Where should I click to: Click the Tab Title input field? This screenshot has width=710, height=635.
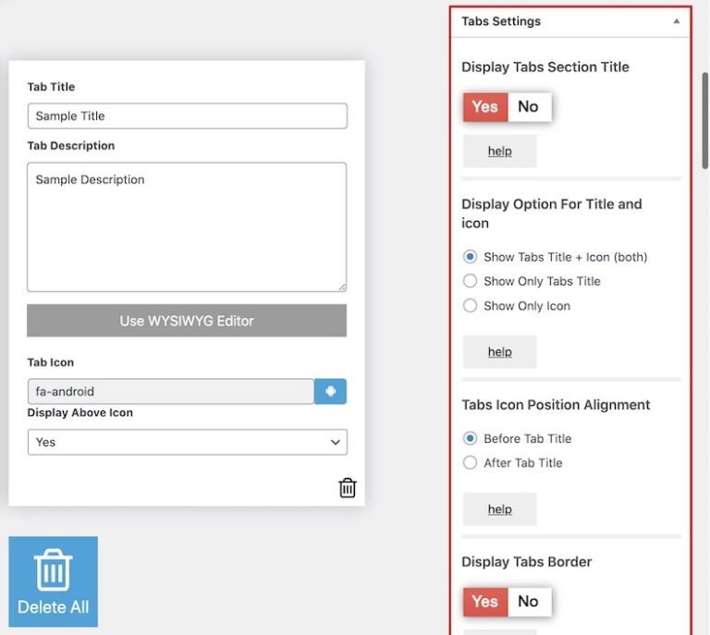(x=187, y=116)
